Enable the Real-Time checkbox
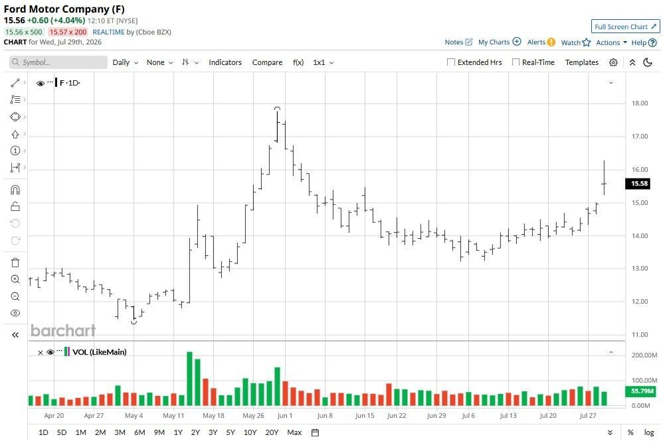663x443 pixels. click(516, 62)
